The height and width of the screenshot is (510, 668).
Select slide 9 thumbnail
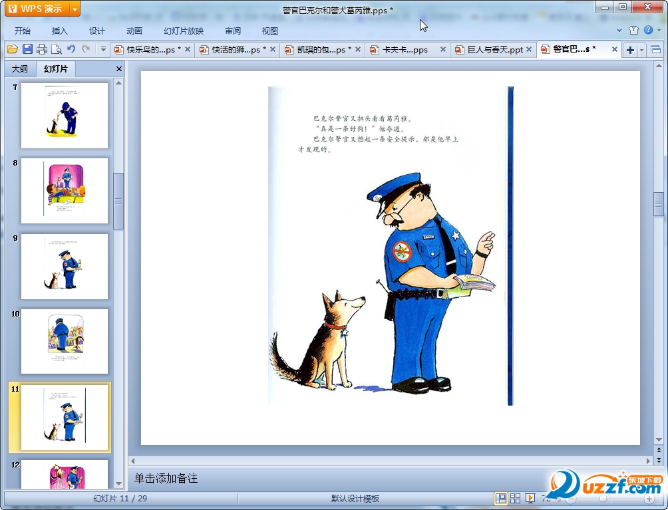click(65, 266)
